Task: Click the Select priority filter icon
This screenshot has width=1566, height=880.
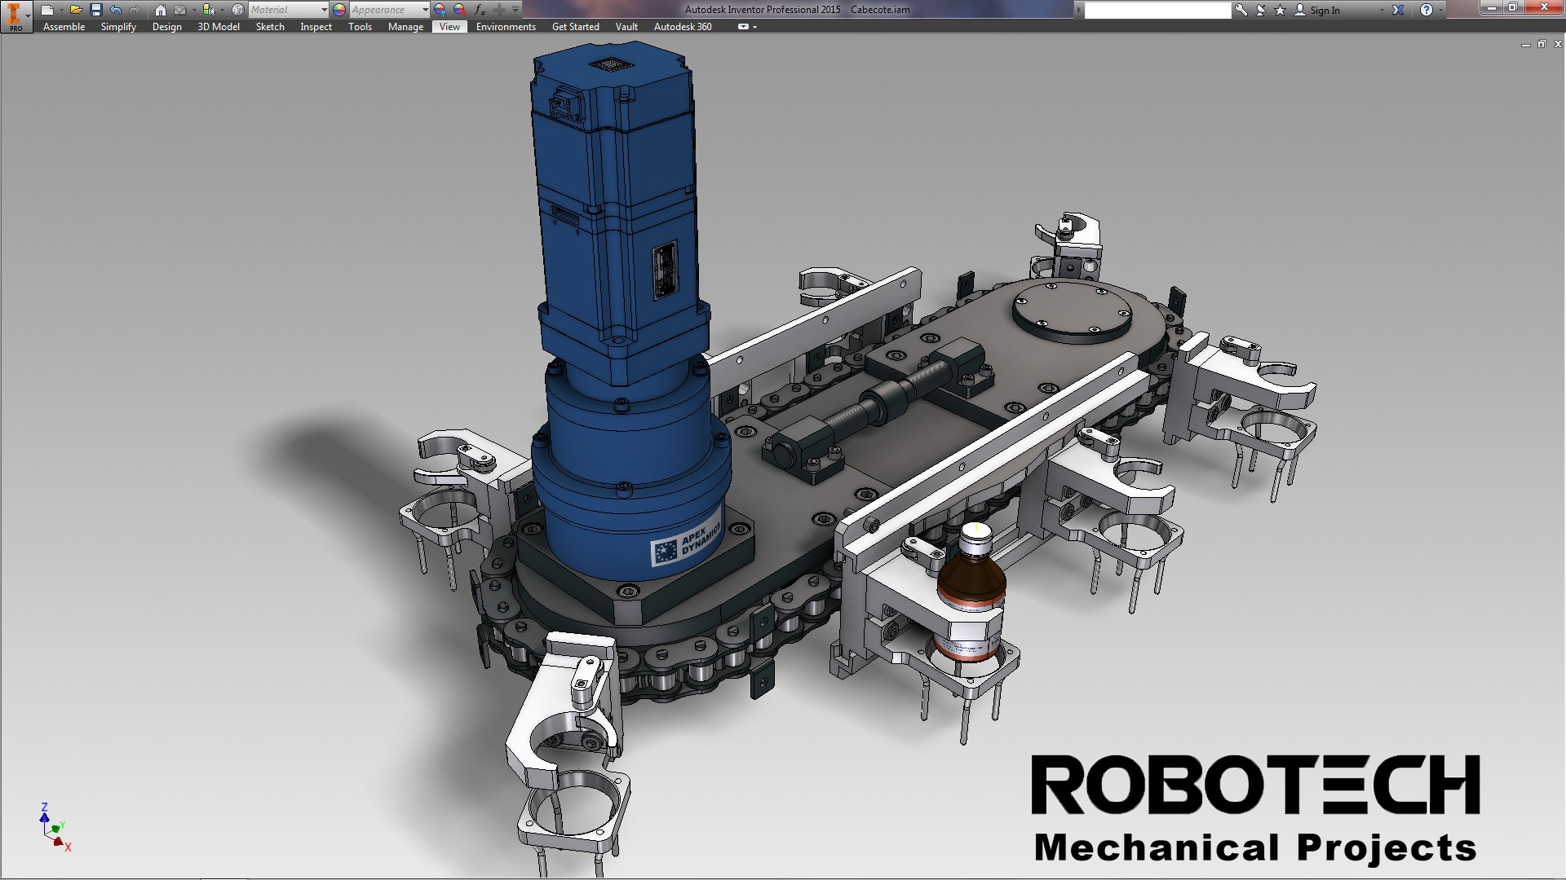Action: tap(208, 10)
